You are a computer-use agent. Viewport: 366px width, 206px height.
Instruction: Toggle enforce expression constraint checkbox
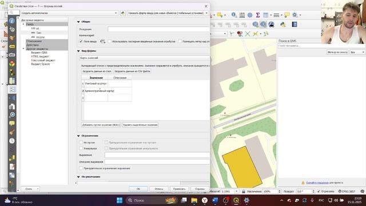81,168
